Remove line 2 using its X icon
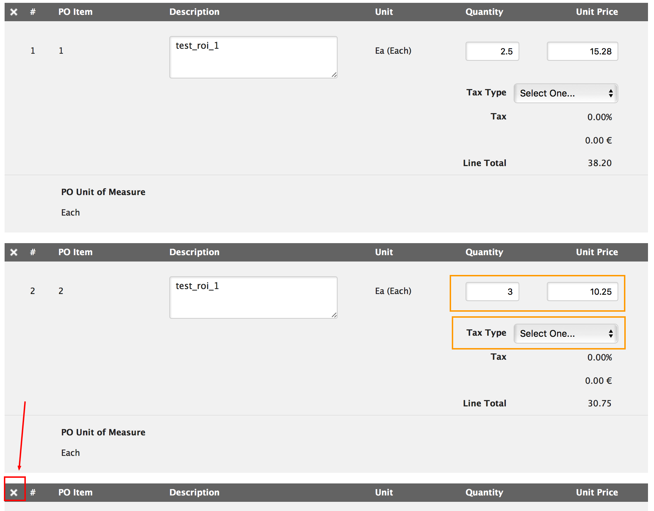 14,252
